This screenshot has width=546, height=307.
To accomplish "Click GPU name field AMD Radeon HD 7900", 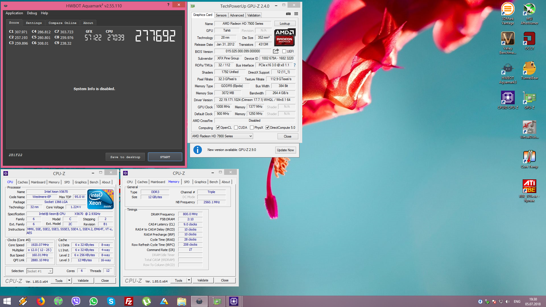I will (x=243, y=24).
